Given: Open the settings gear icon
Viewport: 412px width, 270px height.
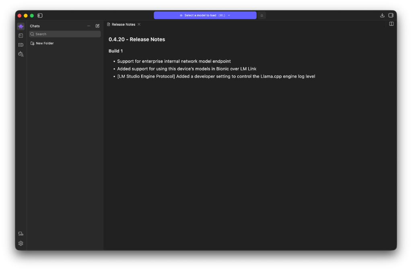Looking at the screenshot, I should pos(21,243).
